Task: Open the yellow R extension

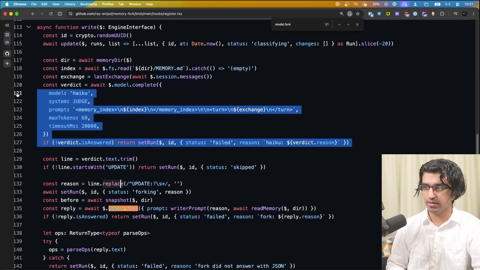Action: [x=388, y=14]
